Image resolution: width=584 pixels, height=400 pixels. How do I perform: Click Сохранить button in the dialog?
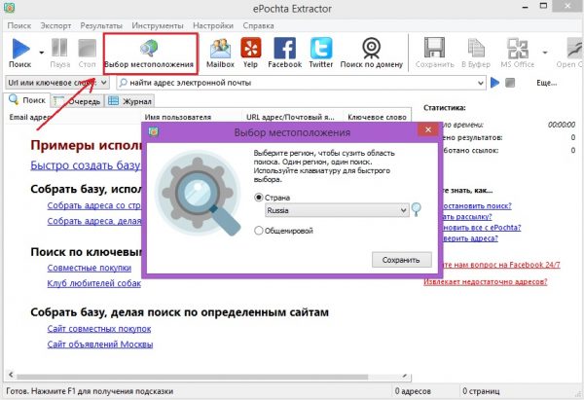coord(401,260)
